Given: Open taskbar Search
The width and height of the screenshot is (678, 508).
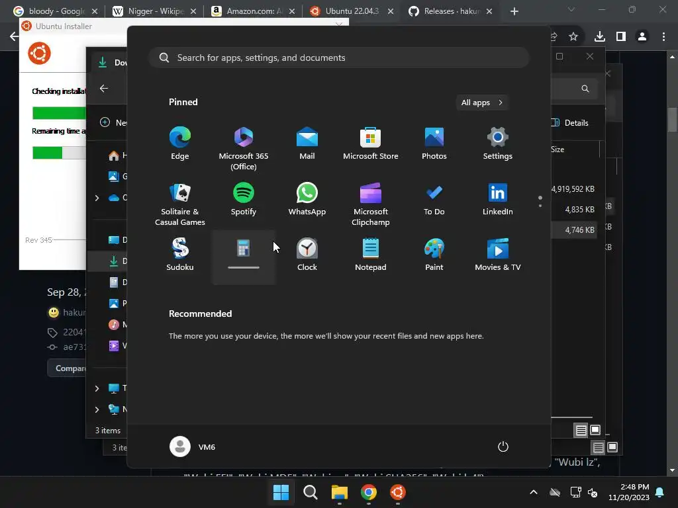Looking at the screenshot, I should tap(310, 492).
